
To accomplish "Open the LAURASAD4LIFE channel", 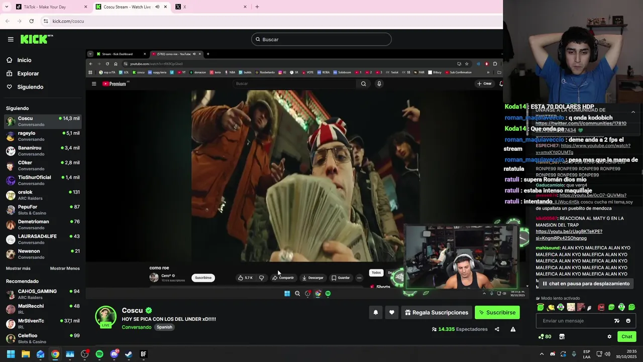I will pos(43,239).
